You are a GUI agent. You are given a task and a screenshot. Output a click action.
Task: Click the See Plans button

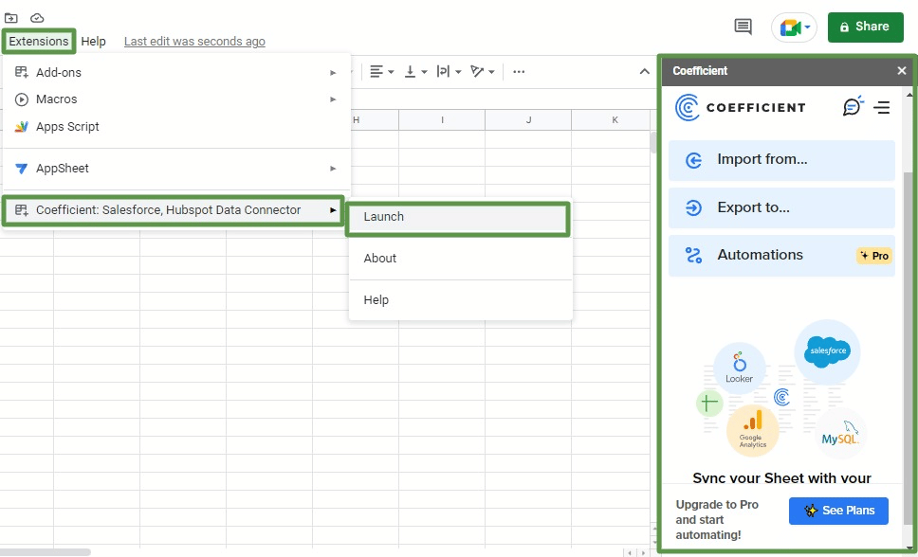[838, 511]
